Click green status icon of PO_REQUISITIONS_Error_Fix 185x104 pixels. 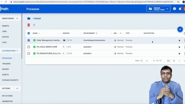pos(34,53)
